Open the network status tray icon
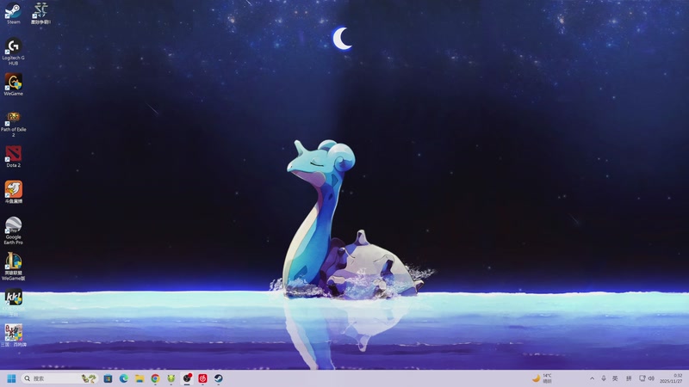The image size is (689, 387). 642,378
